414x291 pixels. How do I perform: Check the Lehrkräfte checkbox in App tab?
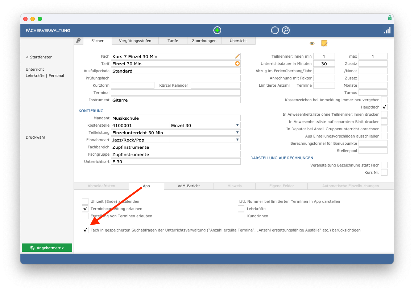(241, 209)
